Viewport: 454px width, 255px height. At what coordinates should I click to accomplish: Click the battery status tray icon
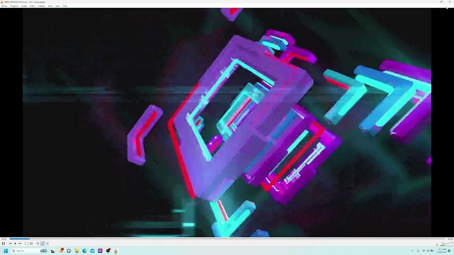[432, 251]
